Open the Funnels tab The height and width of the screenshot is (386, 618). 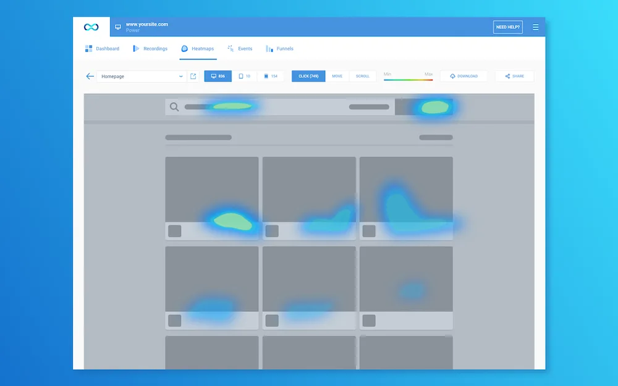point(279,48)
